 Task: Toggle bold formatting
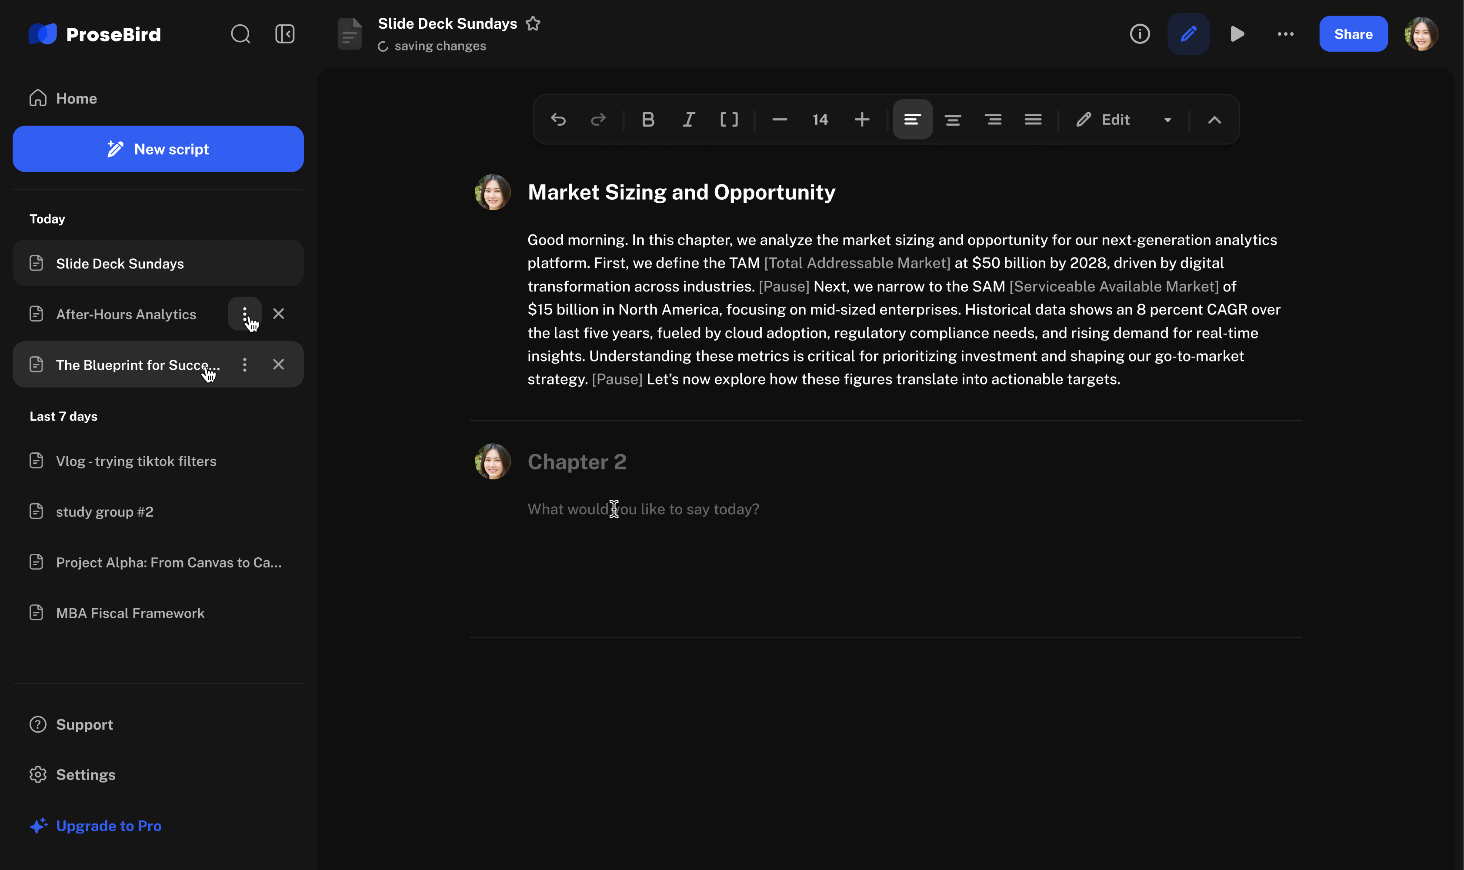(648, 120)
